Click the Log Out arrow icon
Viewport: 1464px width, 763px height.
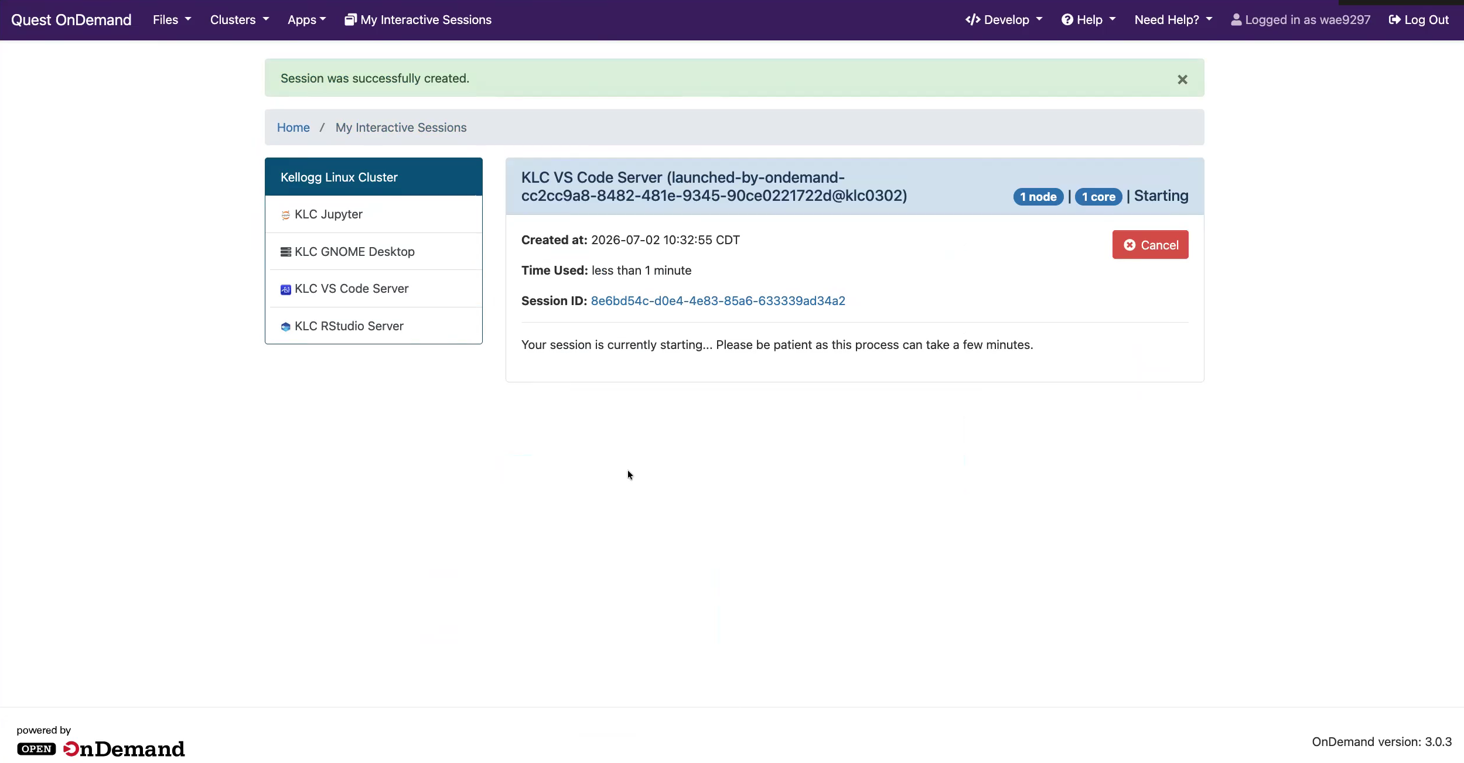coord(1394,20)
